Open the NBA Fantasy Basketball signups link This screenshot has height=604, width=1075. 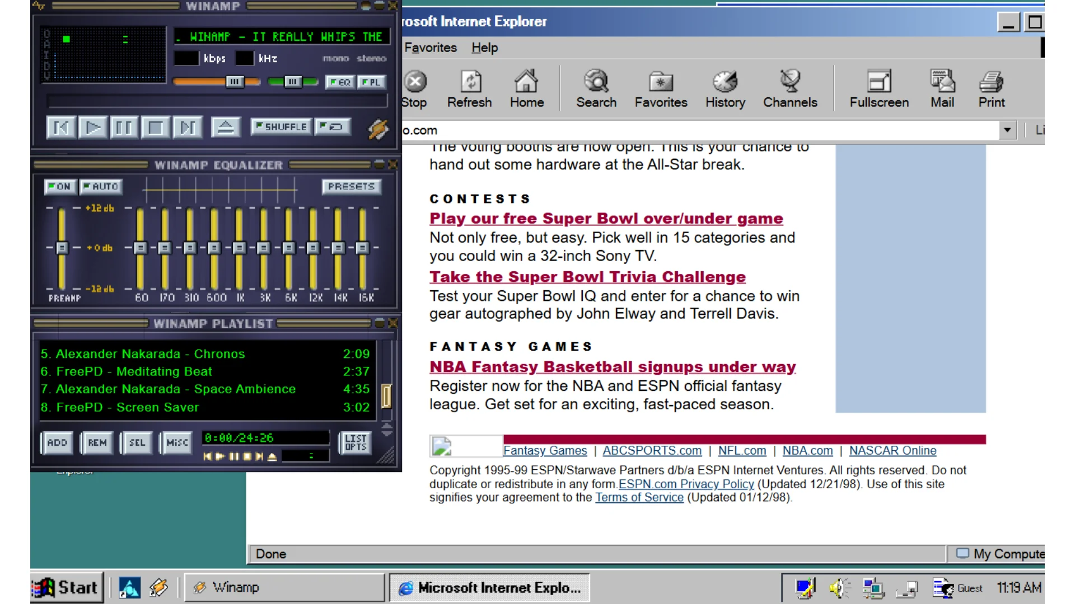pos(613,367)
